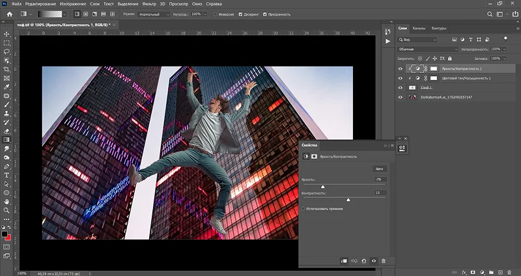The height and width of the screenshot is (276, 521).
Task: Toggle adjustment visibility eye in Properties panel
Action: coord(373,261)
